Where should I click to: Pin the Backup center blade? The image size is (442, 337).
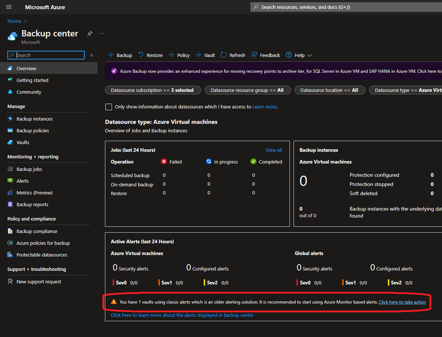pyautogui.click(x=90, y=34)
